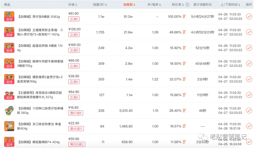This screenshot has width=255, height=148.
Task: Click thumbnail of 爆款推荐2盒煲仔饭 product
Action: click(9, 79)
